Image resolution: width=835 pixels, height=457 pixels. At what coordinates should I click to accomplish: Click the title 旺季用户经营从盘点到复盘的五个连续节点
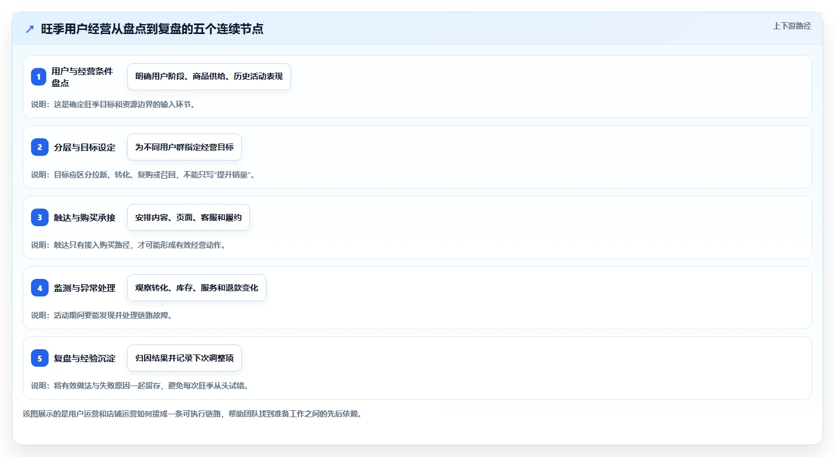pyautogui.click(x=152, y=29)
